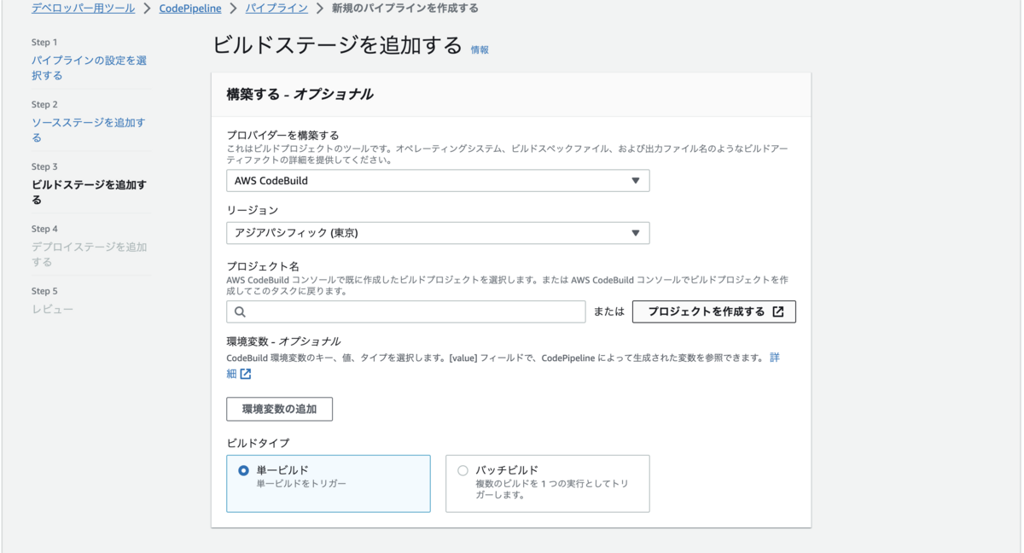Click external-link icon on プロジェクトを作成する
1024x553 pixels.
778,311
